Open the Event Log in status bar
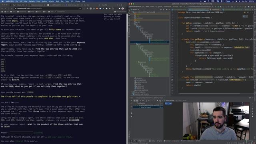 coord(250,141)
